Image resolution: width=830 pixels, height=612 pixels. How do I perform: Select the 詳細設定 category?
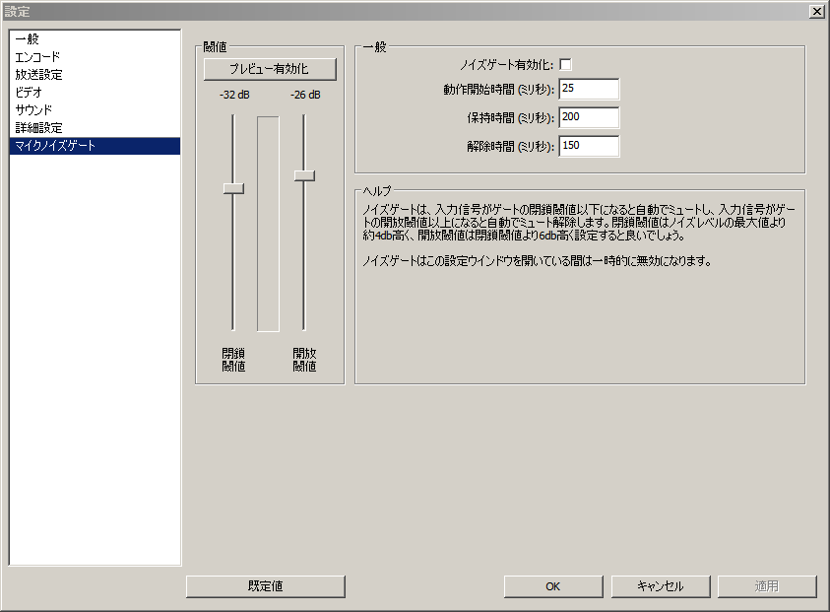(37, 127)
